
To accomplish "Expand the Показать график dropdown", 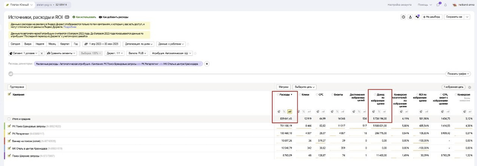I will pyautogui.click(x=458, y=74).
